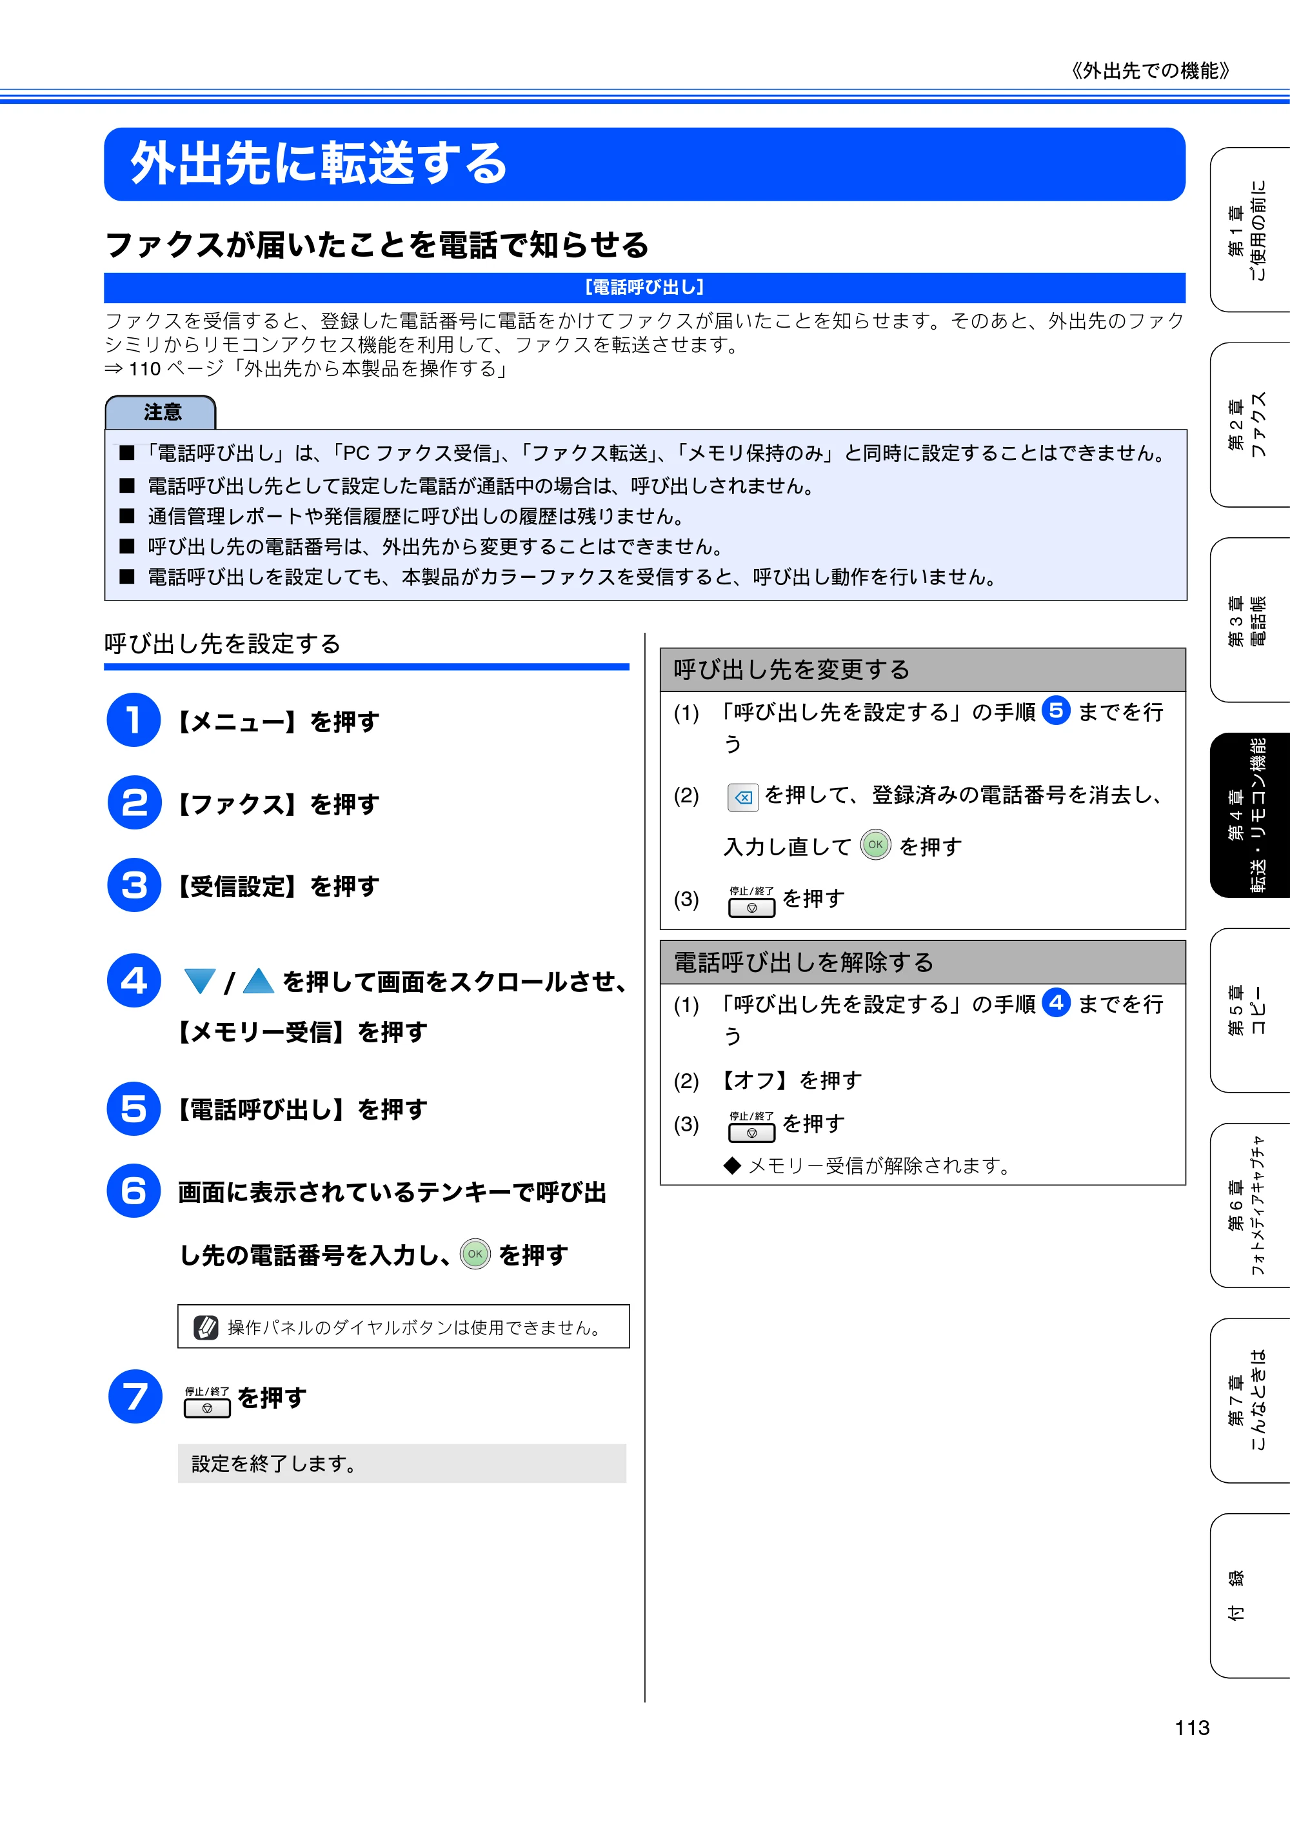
Task: Select the 第4章 転送・リモコン機能 black tab
Action: [x=1249, y=815]
